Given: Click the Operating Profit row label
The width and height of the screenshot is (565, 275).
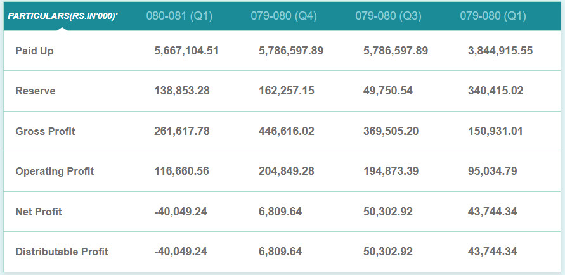Looking at the screenshot, I should (55, 171).
